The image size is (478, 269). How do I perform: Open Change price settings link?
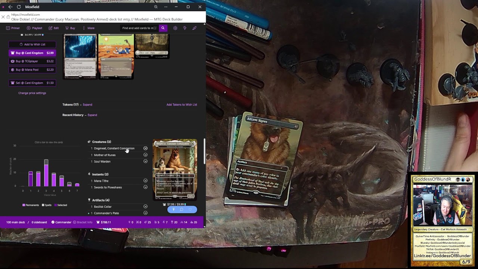tap(32, 93)
